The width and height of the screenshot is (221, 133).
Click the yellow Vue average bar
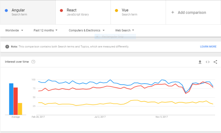pos(20,109)
